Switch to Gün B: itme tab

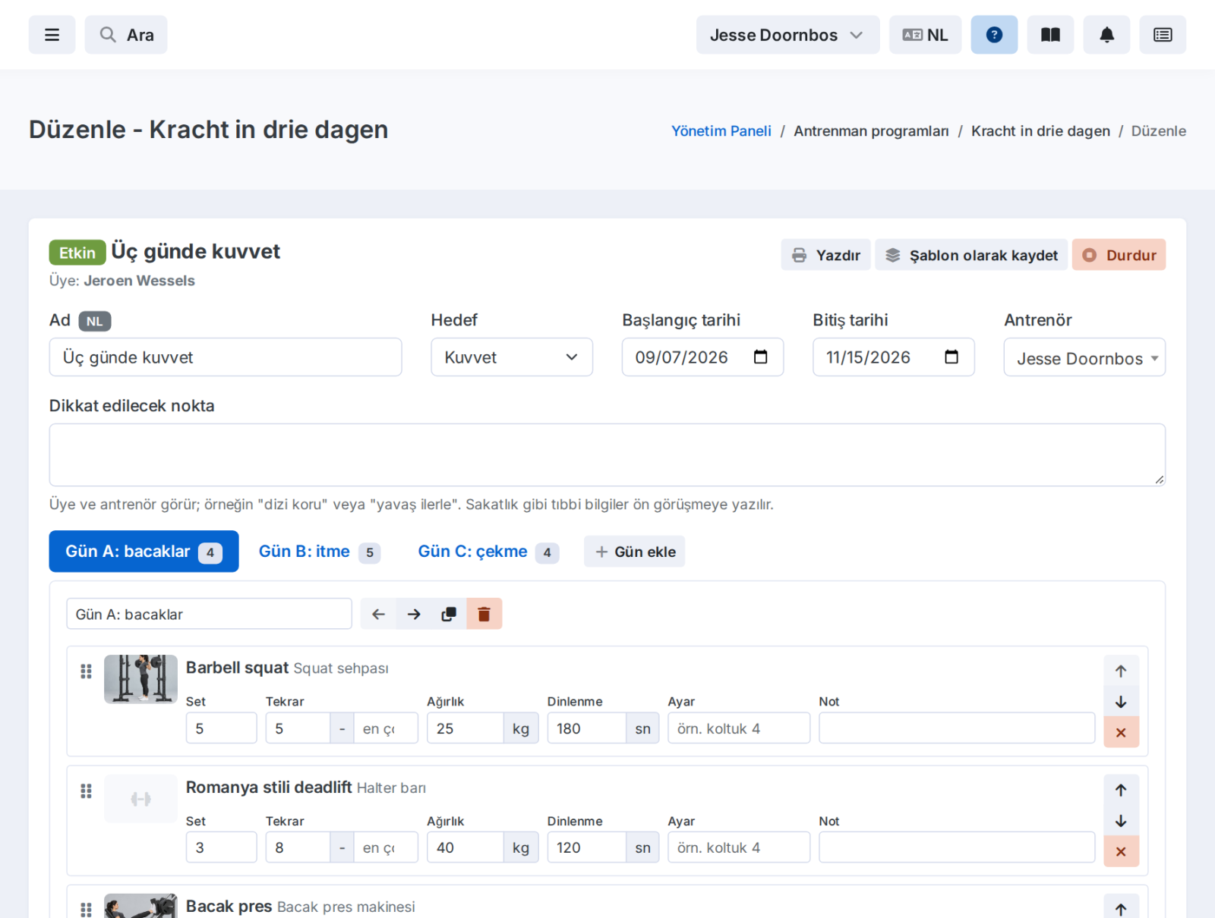click(x=318, y=552)
